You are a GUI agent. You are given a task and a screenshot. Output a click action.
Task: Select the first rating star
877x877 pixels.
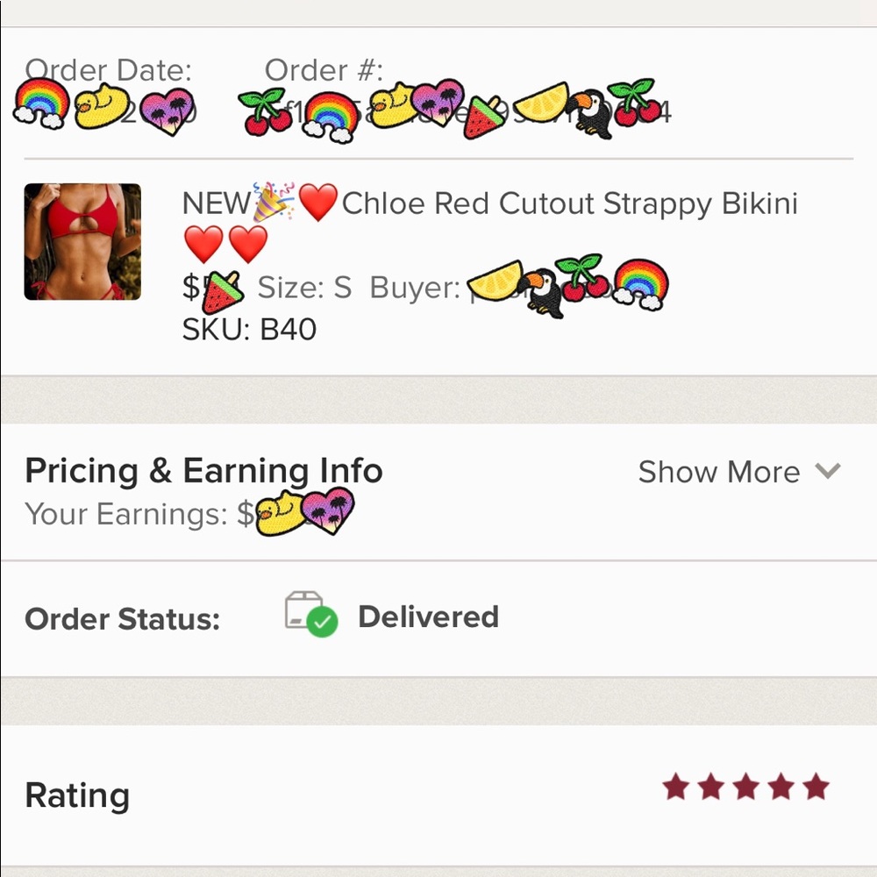point(675,787)
